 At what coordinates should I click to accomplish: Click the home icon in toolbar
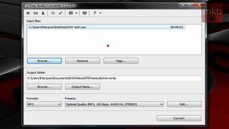(x=28, y=13)
